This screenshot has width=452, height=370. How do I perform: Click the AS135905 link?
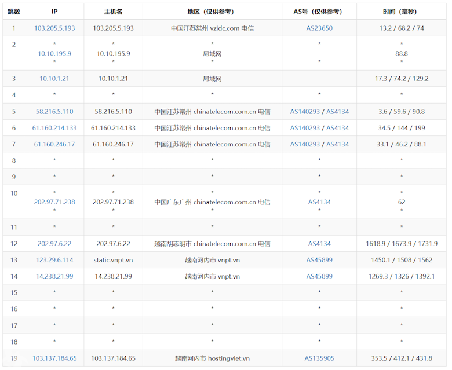(x=319, y=358)
